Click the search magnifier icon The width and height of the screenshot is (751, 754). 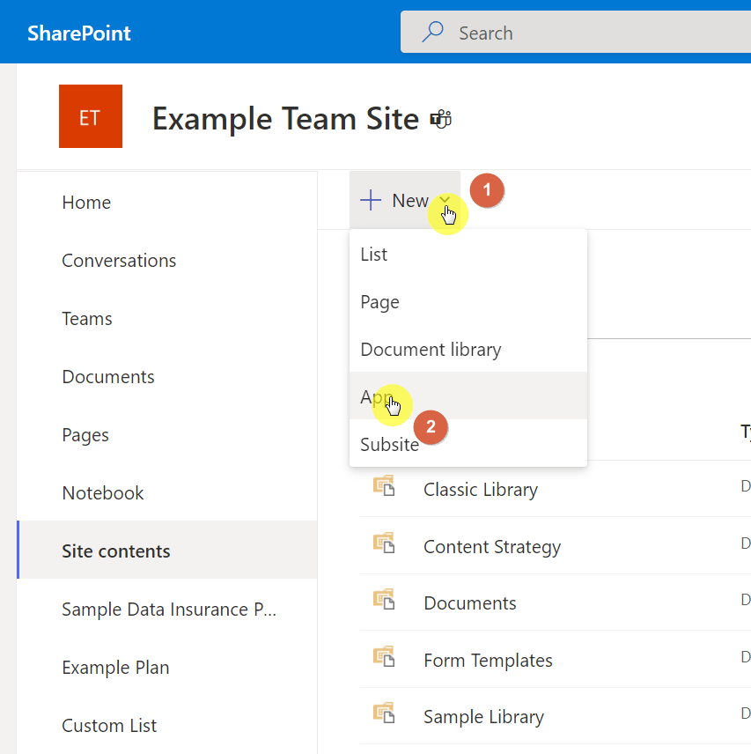432,33
